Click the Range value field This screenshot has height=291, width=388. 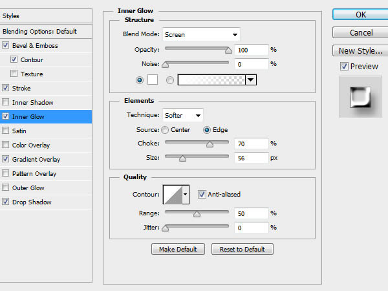(x=252, y=213)
